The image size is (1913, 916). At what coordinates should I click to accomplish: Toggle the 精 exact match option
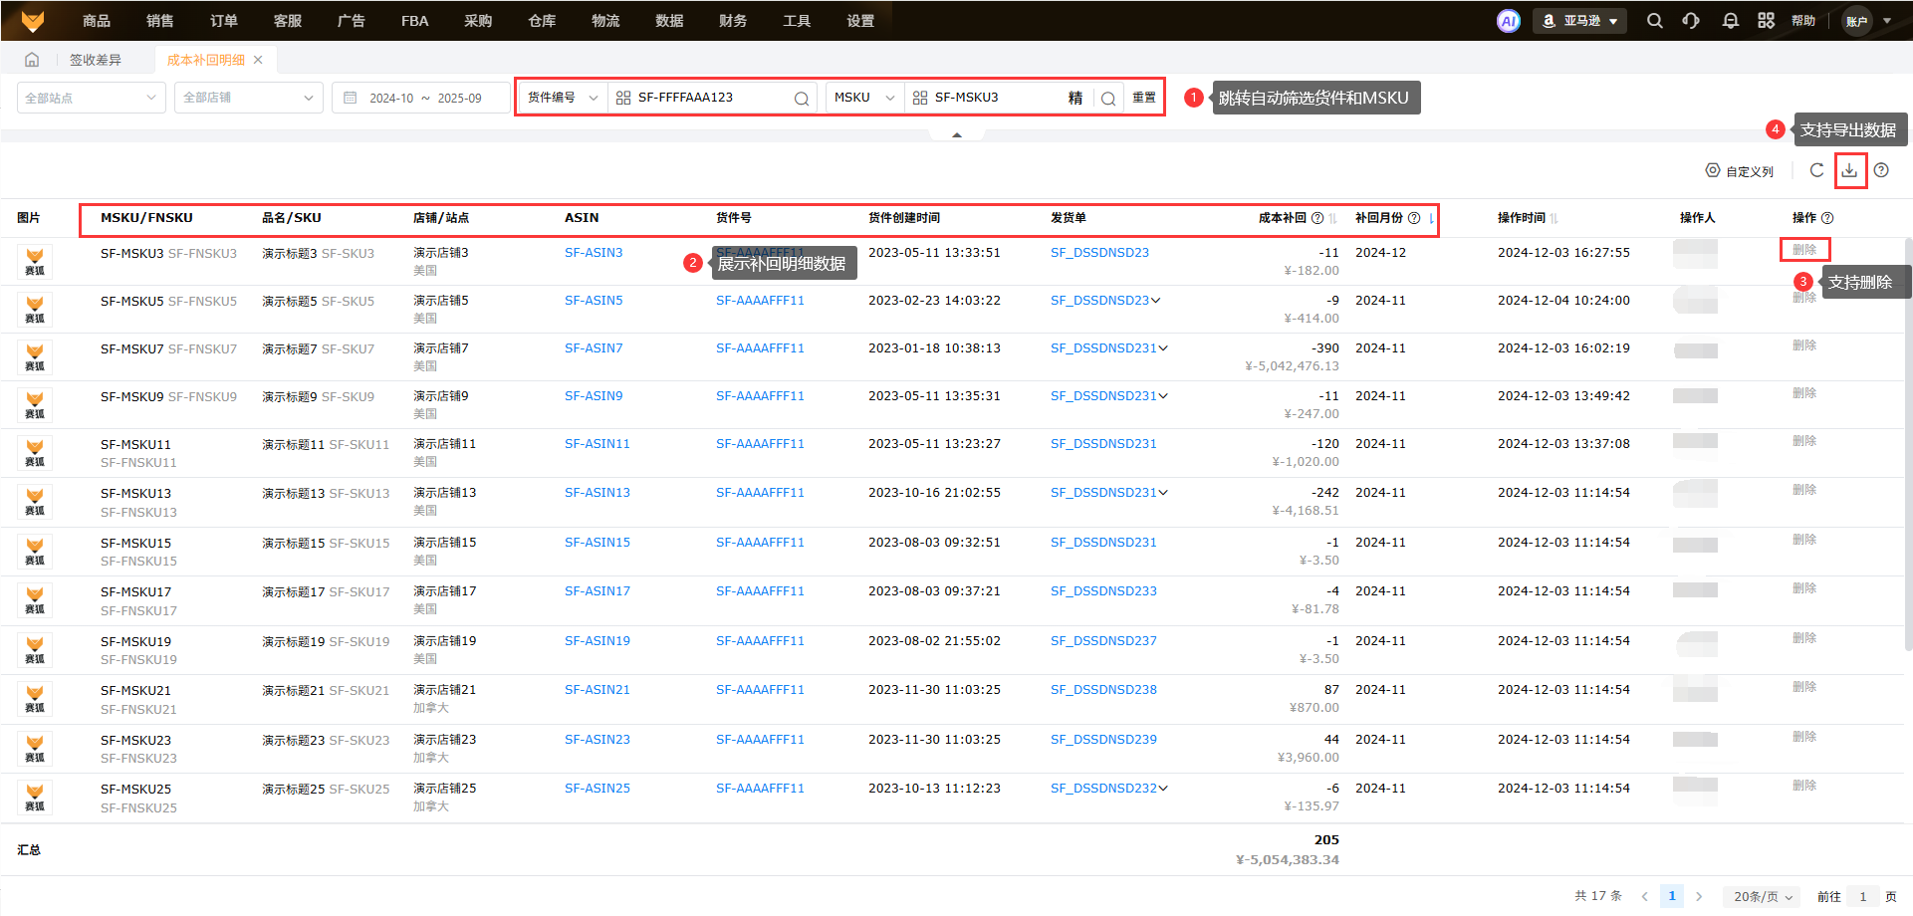coord(1076,99)
